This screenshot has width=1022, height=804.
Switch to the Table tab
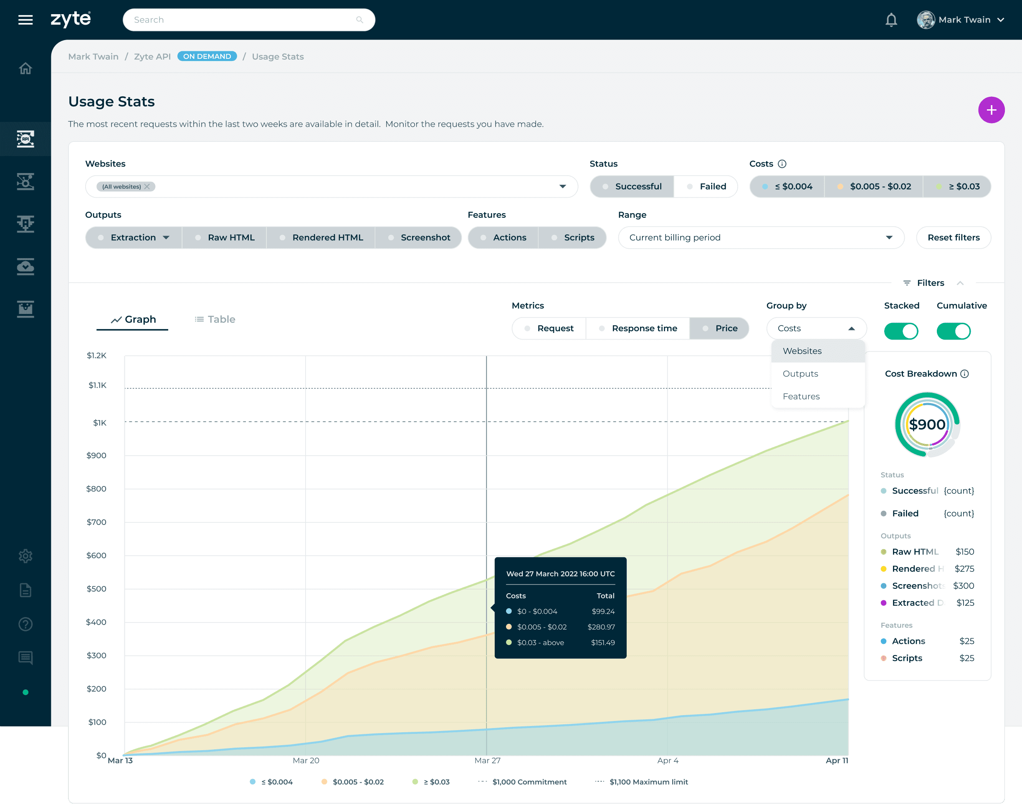coord(215,320)
